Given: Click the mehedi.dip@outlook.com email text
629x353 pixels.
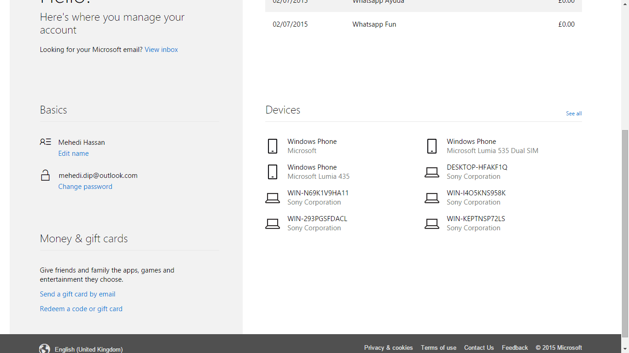Looking at the screenshot, I should (98, 176).
